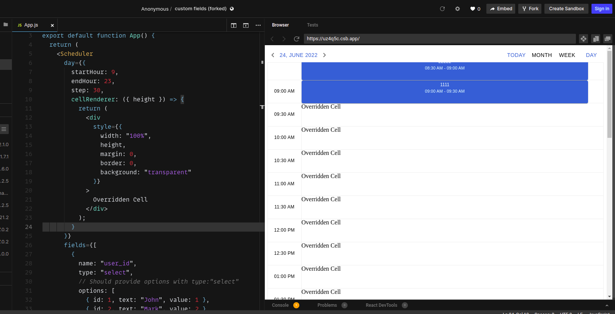Click the export default function App line
This screenshot has height=314, width=615.
99,36
